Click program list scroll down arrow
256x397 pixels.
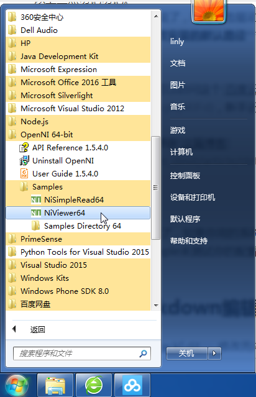point(156,305)
